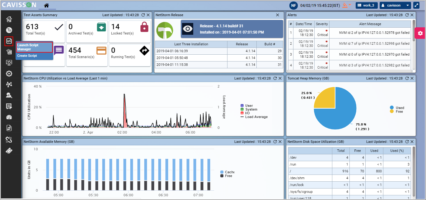Select the 2019-04-01 11:15:38 installation row
The width and height of the screenshot is (426, 200).
219,65
